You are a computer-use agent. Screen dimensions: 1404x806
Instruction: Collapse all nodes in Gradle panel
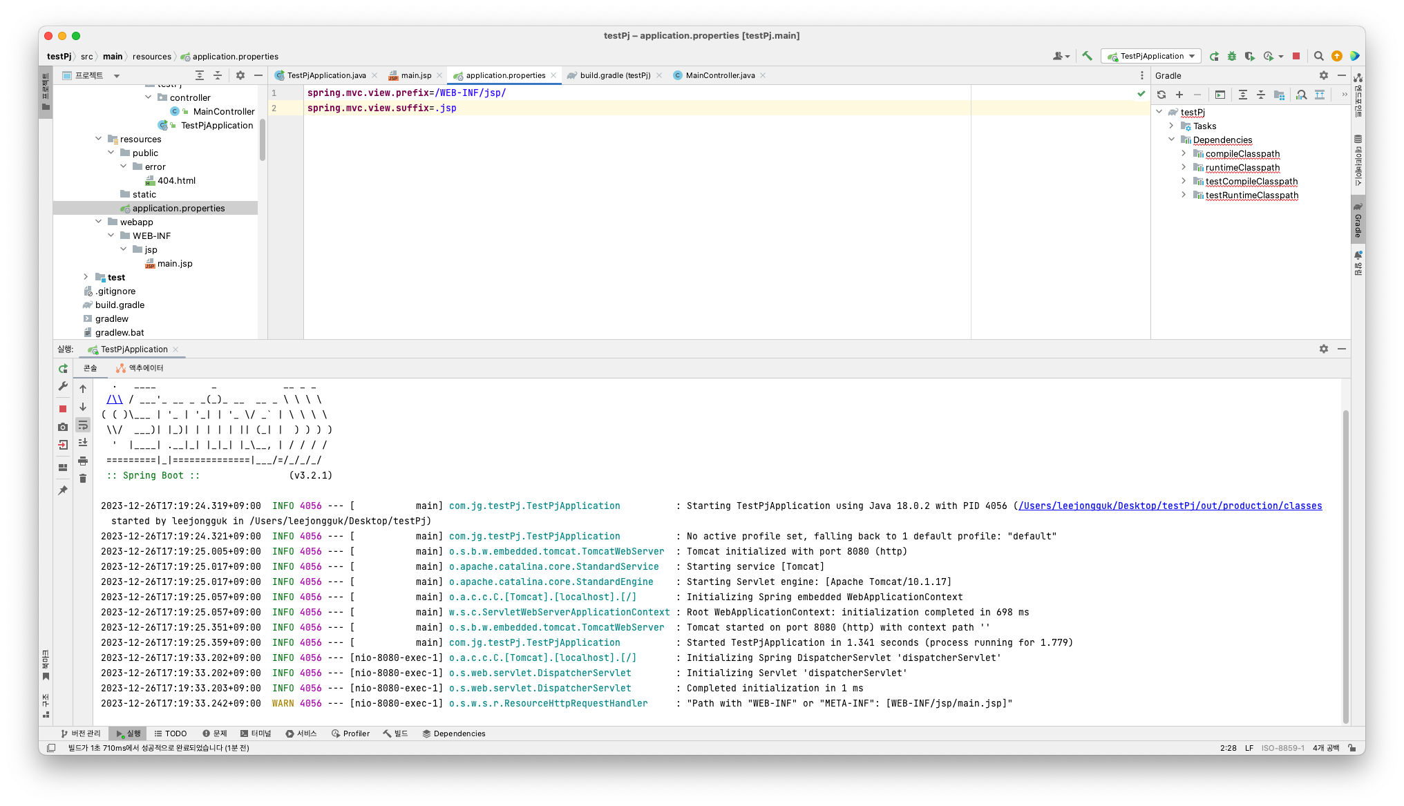click(1261, 95)
